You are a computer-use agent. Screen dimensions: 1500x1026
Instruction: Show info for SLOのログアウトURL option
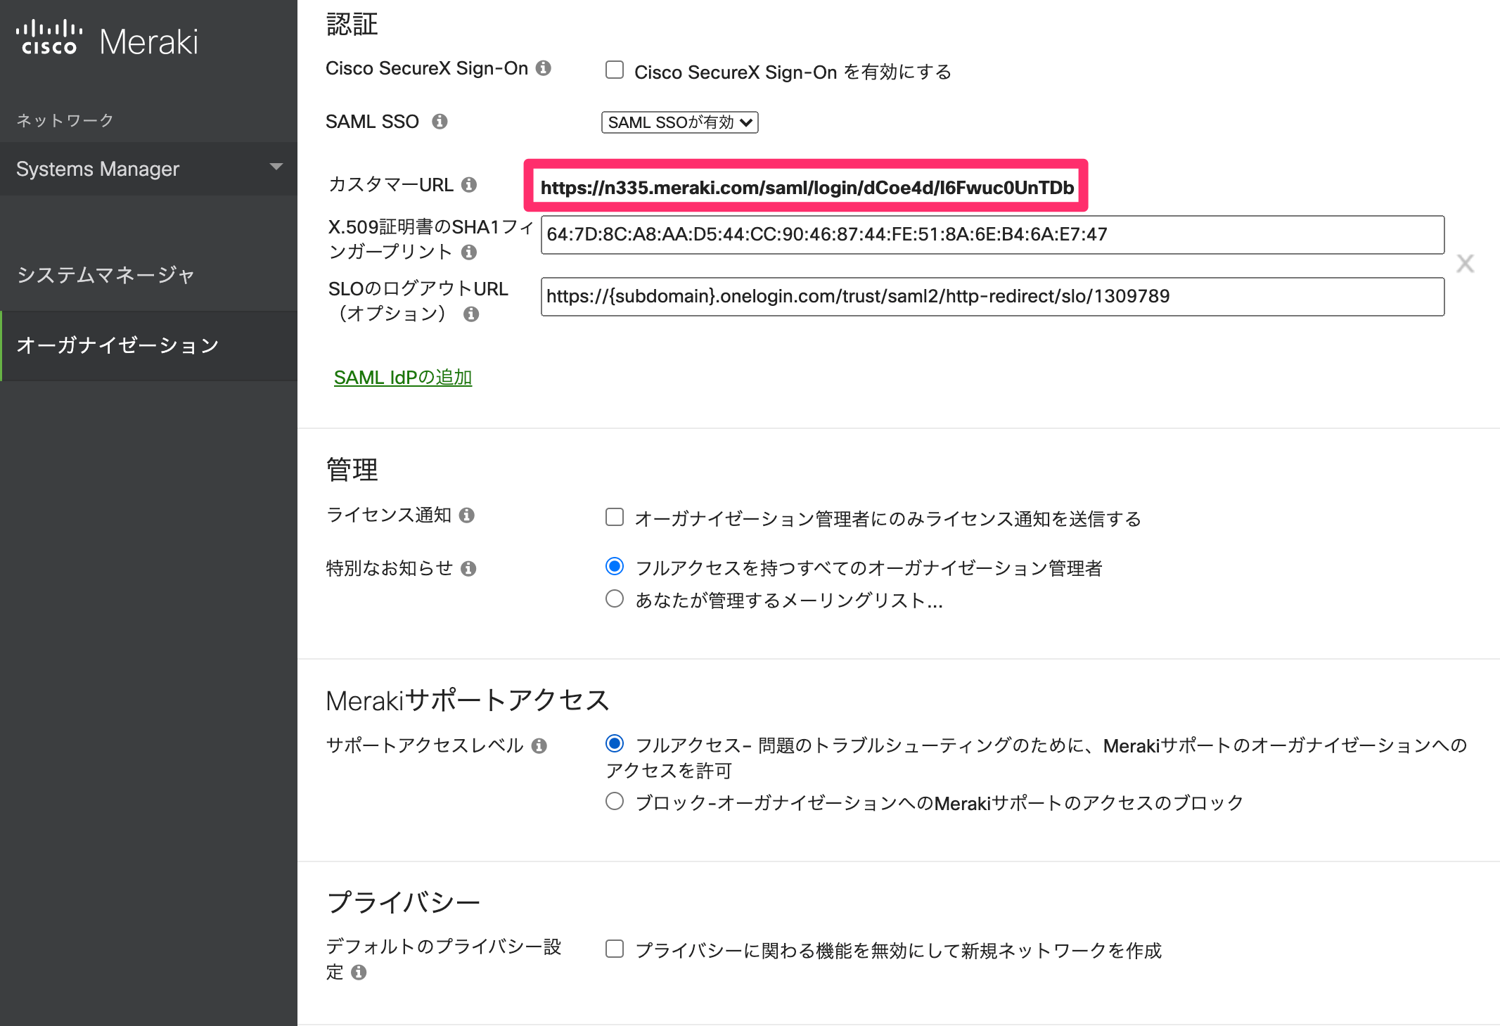click(471, 314)
